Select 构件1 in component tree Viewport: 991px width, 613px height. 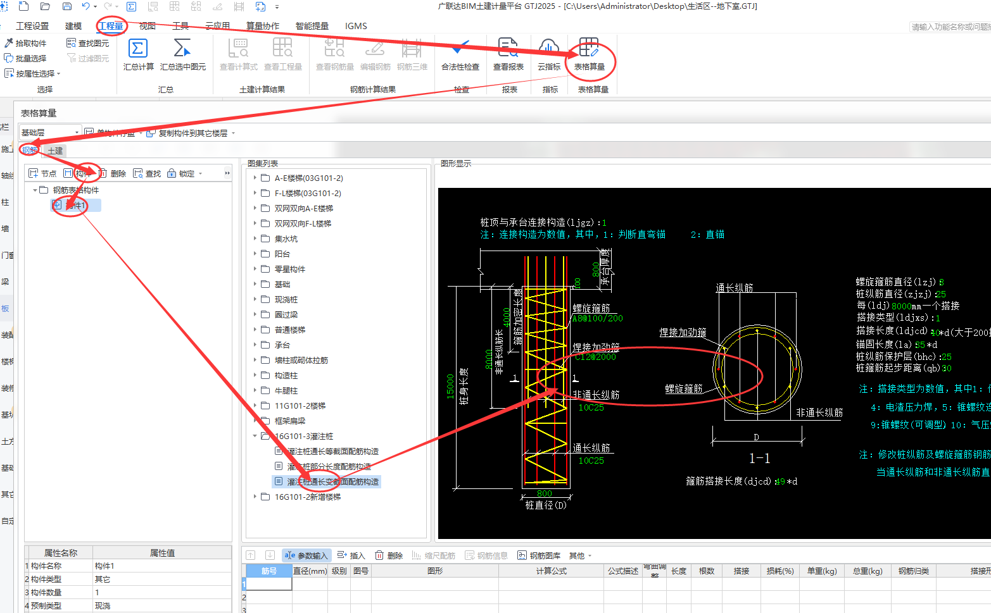75,205
